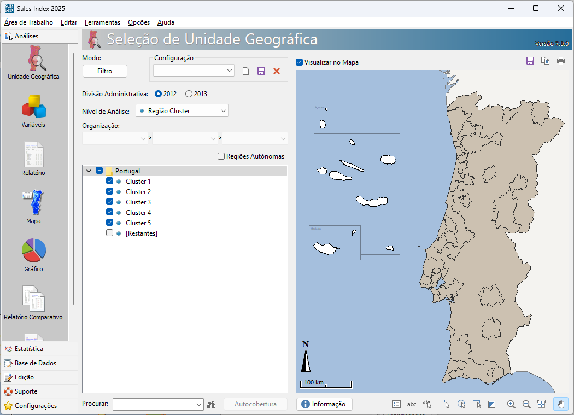The image size is (574, 415).
Task: Click the Informação button
Action: (324, 404)
